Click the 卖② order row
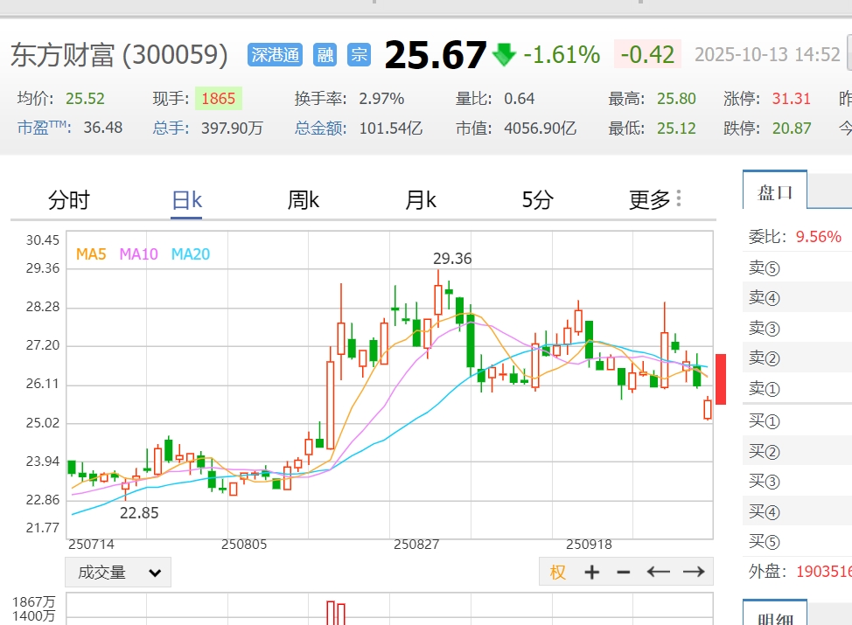The height and width of the screenshot is (625, 852). (x=797, y=358)
